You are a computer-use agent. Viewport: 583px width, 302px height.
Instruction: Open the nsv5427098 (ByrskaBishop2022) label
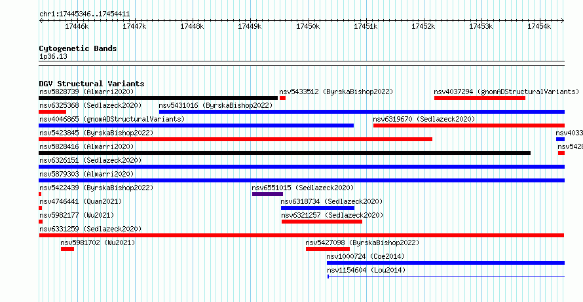362,243
